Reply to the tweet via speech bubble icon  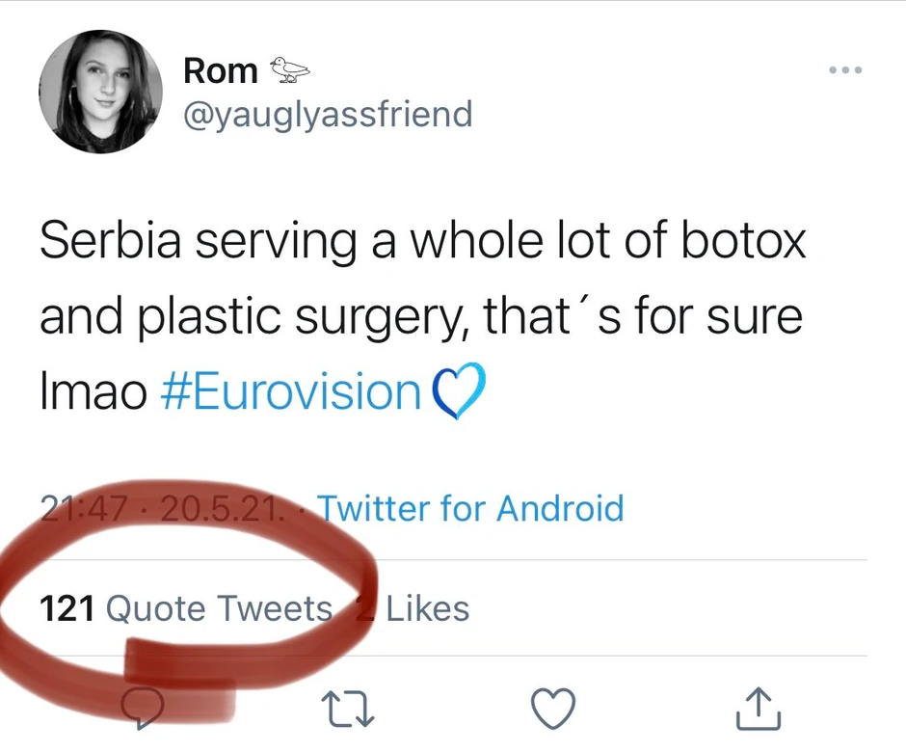(145, 711)
